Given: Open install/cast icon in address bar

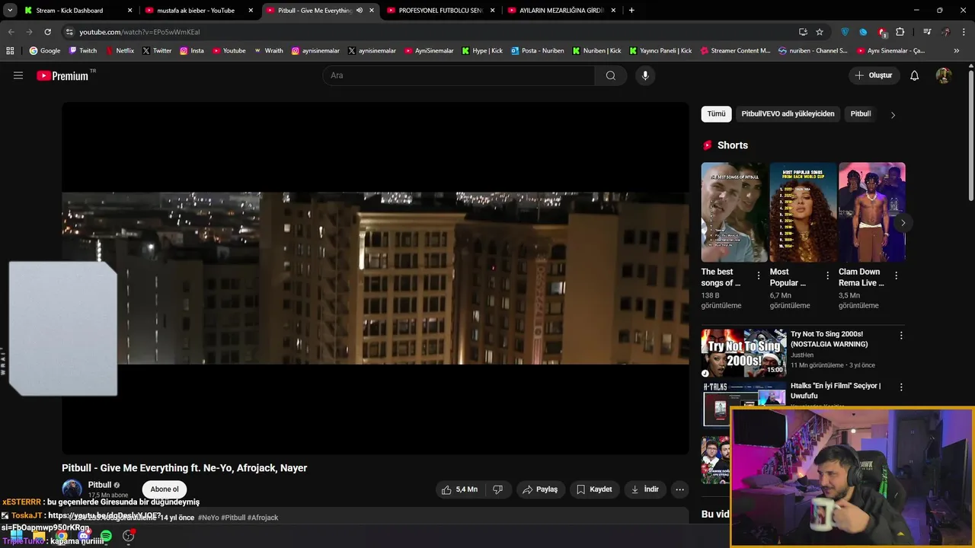Looking at the screenshot, I should click(803, 32).
